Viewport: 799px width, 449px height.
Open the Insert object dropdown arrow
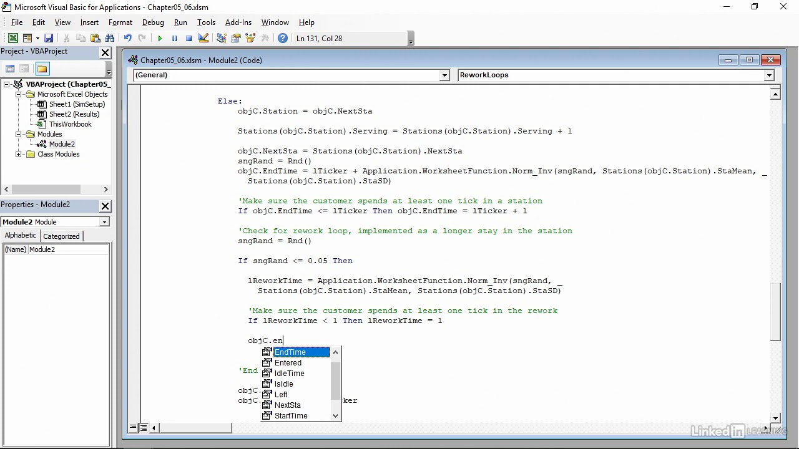[x=37, y=38]
